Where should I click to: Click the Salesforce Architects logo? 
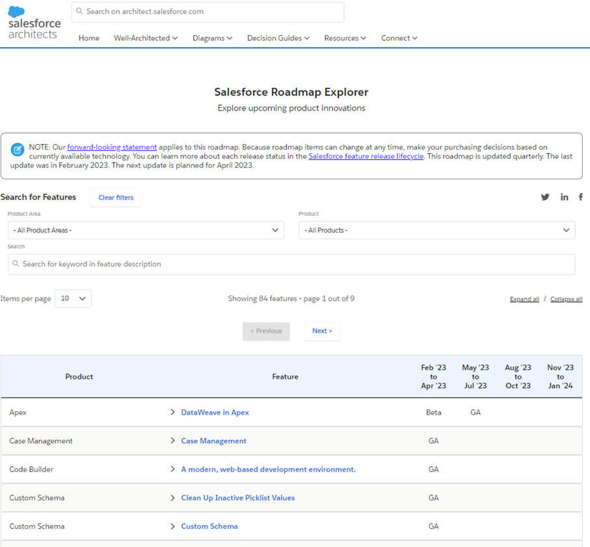34,23
